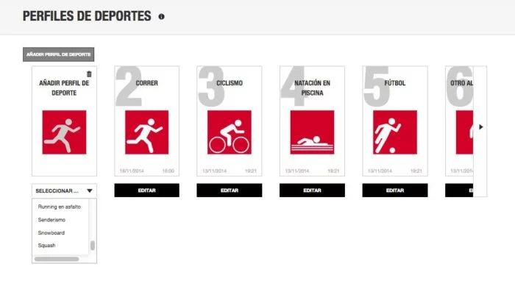Select the red running icon under Correr
This screenshot has height=300, width=515.
pyautogui.click(x=147, y=132)
